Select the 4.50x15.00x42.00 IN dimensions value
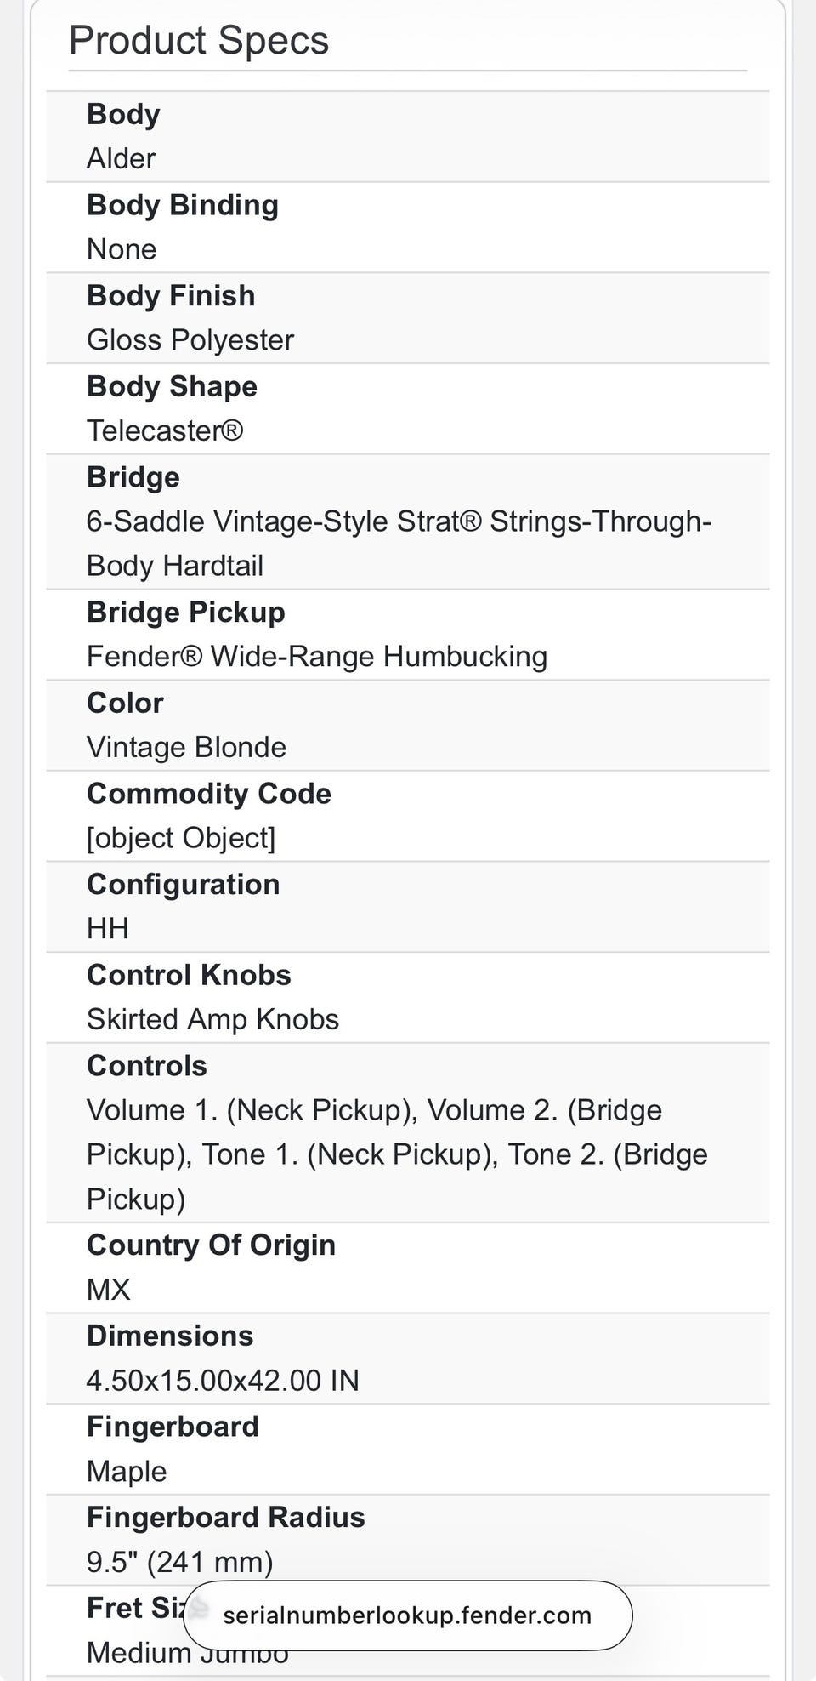Screen dimensions: 816x1681 click(223, 1380)
